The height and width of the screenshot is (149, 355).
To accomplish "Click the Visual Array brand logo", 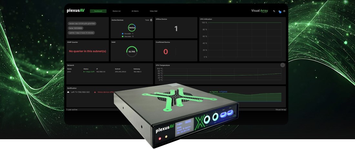I will (x=260, y=11).
